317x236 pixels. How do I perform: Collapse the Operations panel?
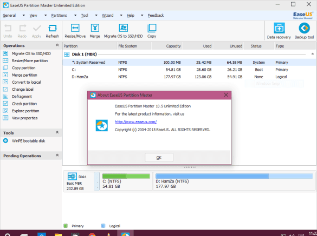pyautogui.click(x=57, y=45)
